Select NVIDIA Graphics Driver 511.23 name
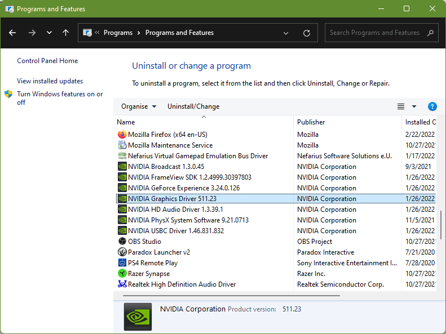The height and width of the screenshot is (334, 446). (x=172, y=198)
